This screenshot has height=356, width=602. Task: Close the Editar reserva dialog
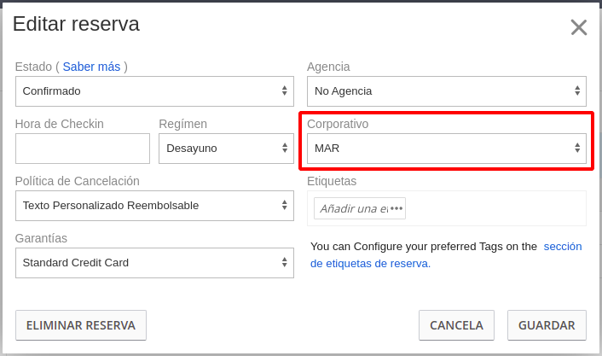coord(579,27)
